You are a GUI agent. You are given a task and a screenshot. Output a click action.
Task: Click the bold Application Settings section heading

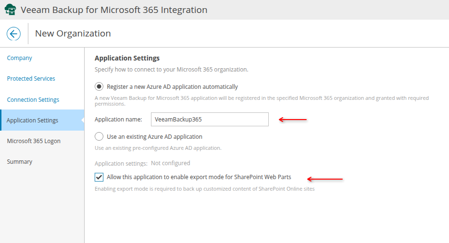[x=127, y=58]
